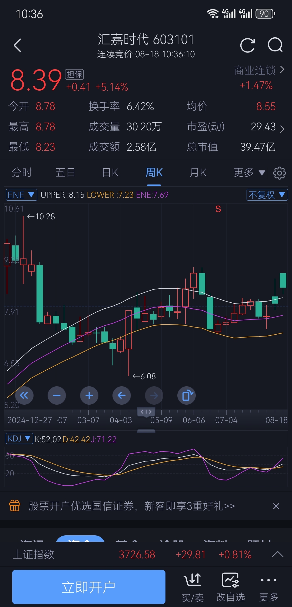Tap 最低 8.23 value
Image resolution: width=292 pixels, height=607 pixels.
coord(45,147)
